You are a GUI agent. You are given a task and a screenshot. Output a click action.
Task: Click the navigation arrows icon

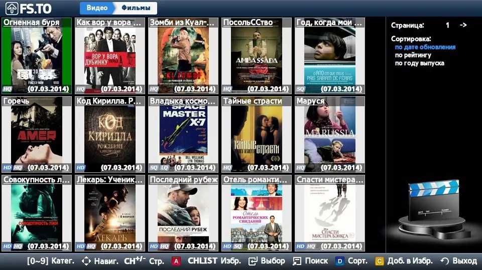coord(86,261)
